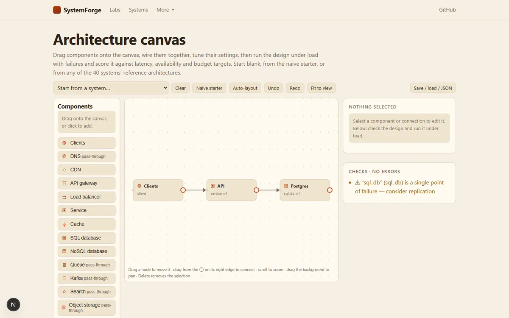The height and width of the screenshot is (318, 509).
Task: Add an Object storage component
Action: (x=87, y=307)
